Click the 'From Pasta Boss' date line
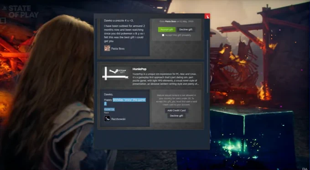The image size is (310, 170). 176,21
